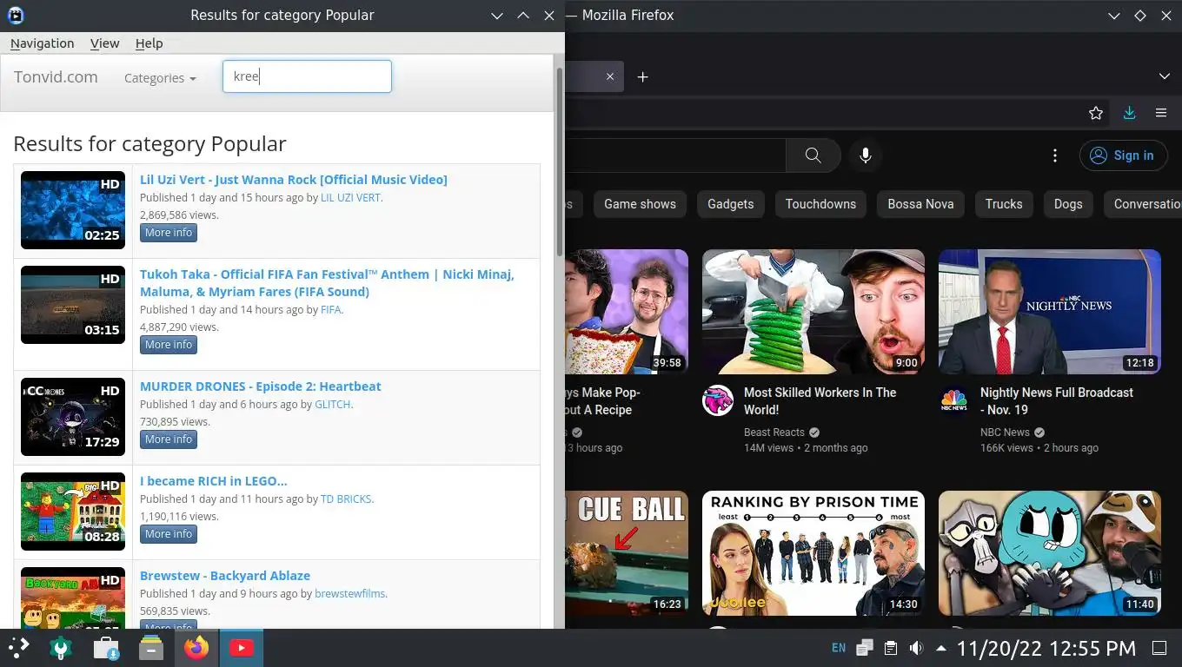Image resolution: width=1182 pixels, height=667 pixels.
Task: Open the wrench settings app in taskbar
Action: coord(61,648)
